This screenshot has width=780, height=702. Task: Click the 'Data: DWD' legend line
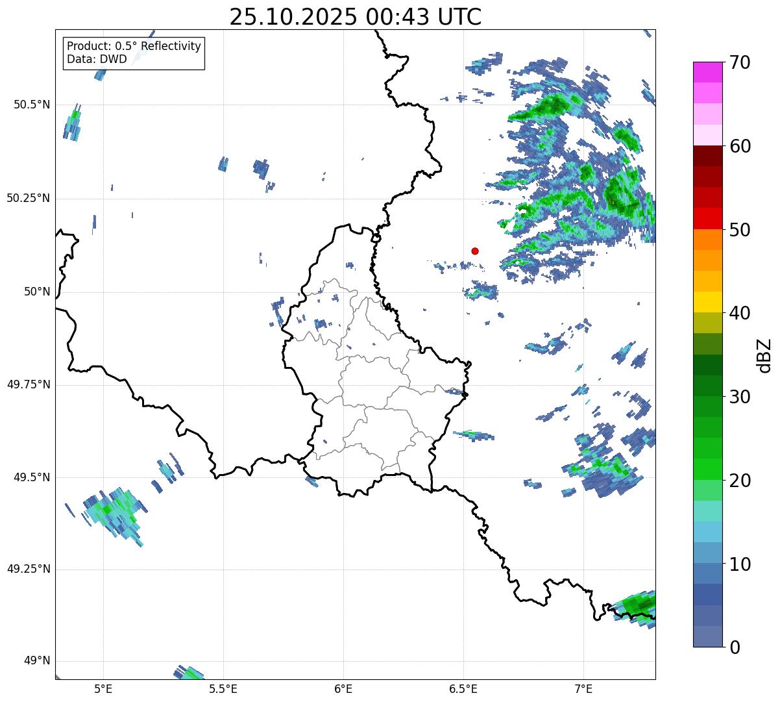click(x=97, y=59)
